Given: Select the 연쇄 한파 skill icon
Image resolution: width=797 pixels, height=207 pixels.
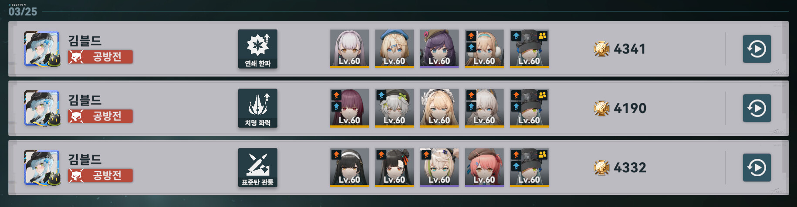Looking at the screenshot, I should pos(258,49).
